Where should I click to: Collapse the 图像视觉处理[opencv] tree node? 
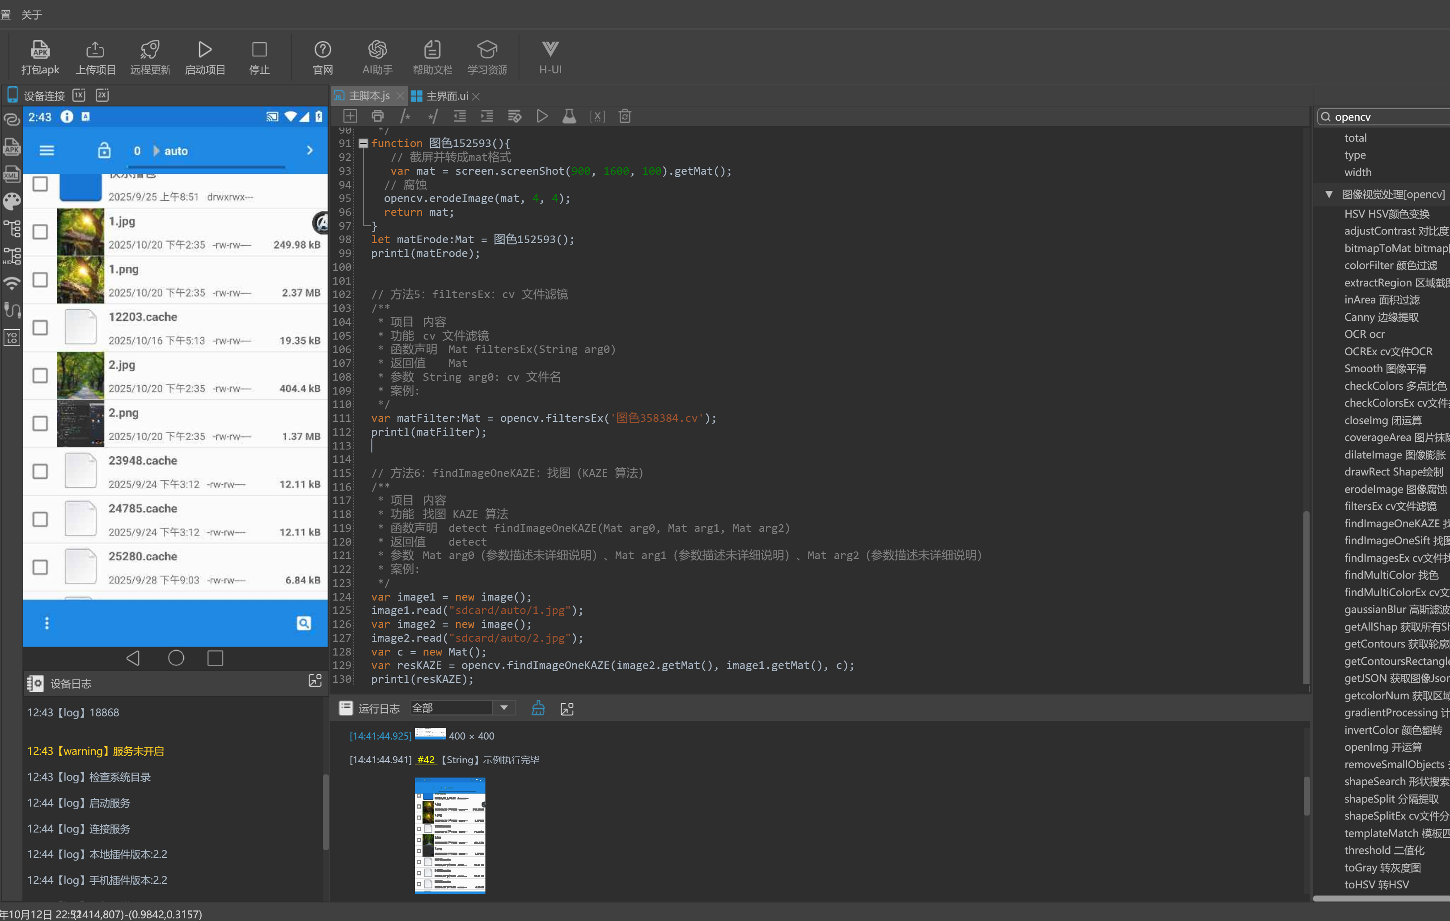(x=1328, y=194)
